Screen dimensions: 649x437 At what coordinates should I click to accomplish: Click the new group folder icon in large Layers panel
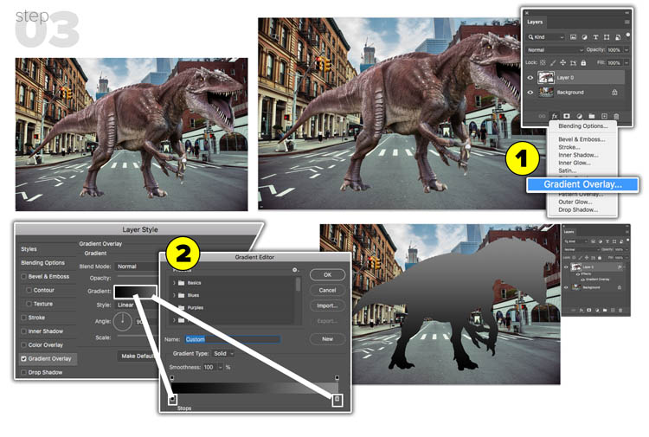[x=592, y=116]
